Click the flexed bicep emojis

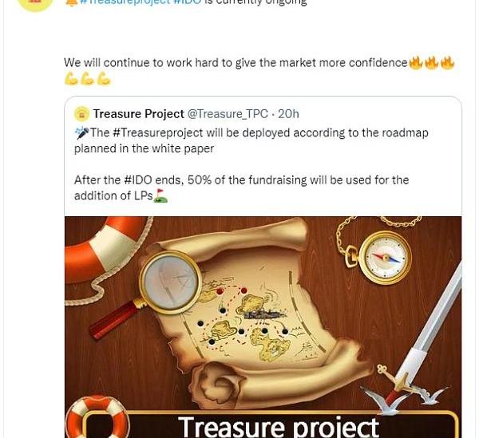click(x=87, y=79)
